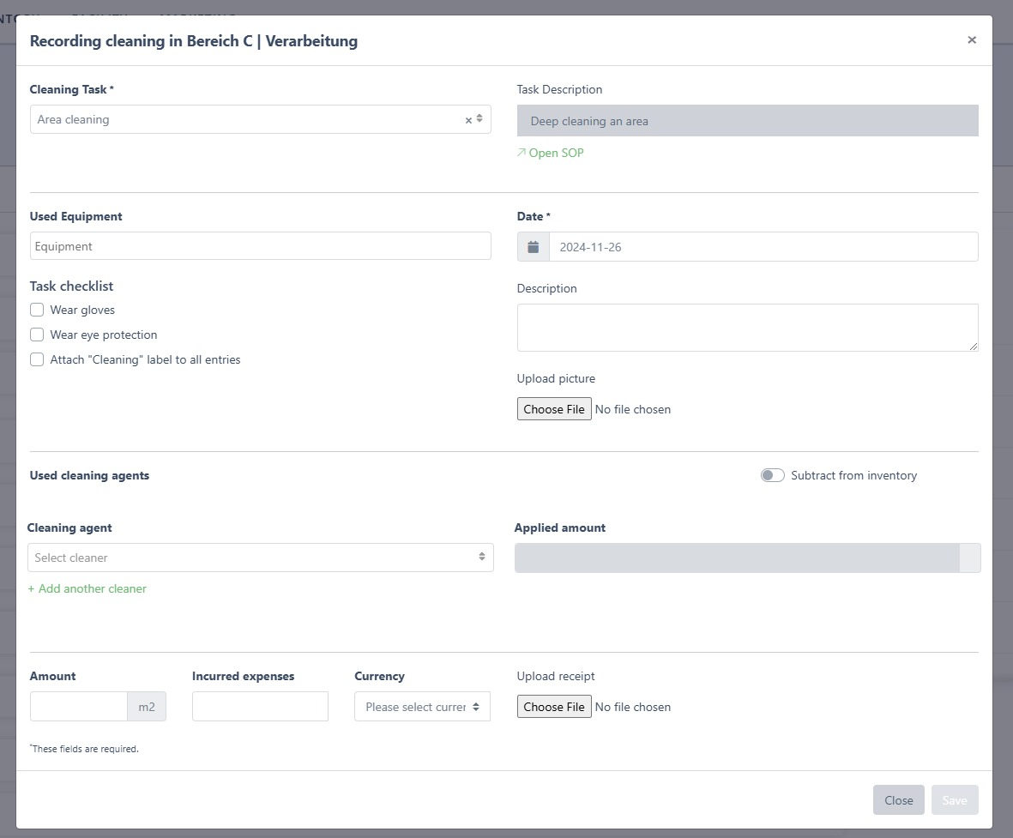
Task: Toggle the Subtract from inventory switch
Action: coord(772,475)
